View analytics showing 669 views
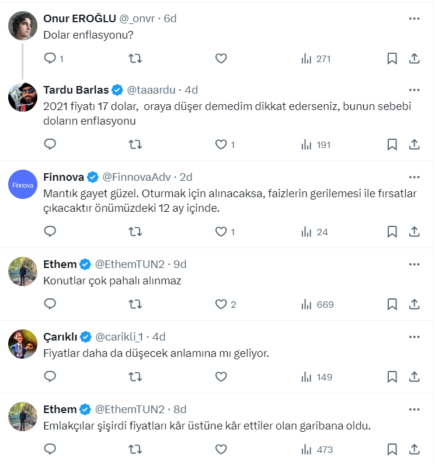Screen dimensions: 435x464 [317, 304]
